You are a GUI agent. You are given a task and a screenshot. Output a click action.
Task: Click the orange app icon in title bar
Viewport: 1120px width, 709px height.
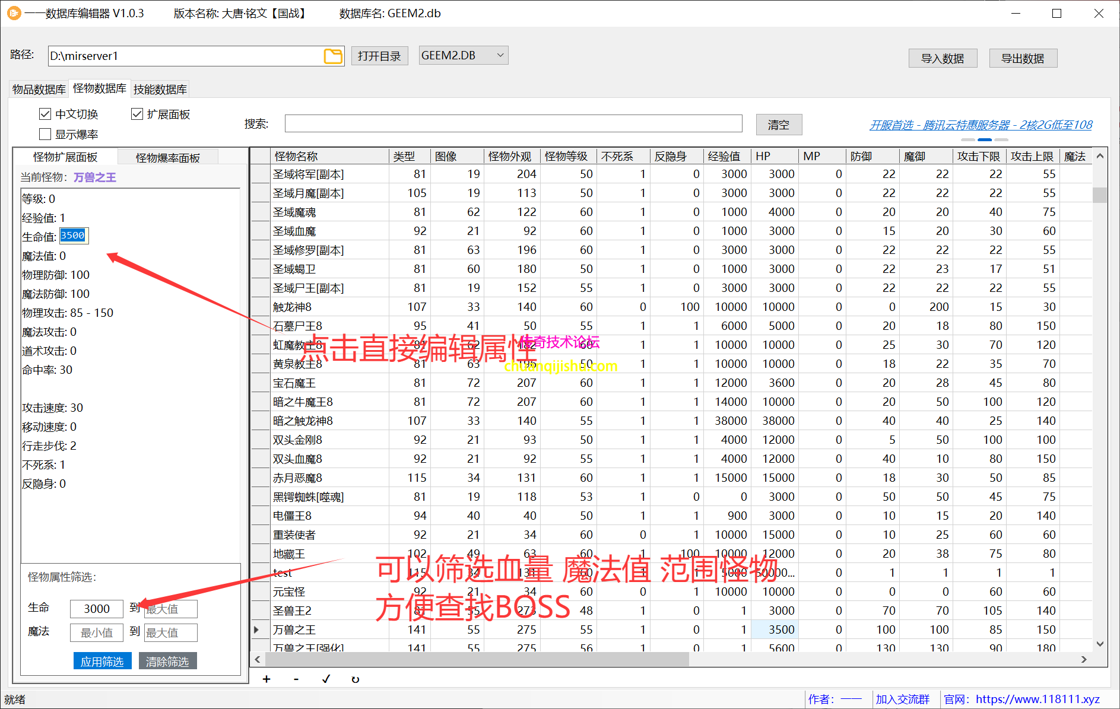point(13,13)
